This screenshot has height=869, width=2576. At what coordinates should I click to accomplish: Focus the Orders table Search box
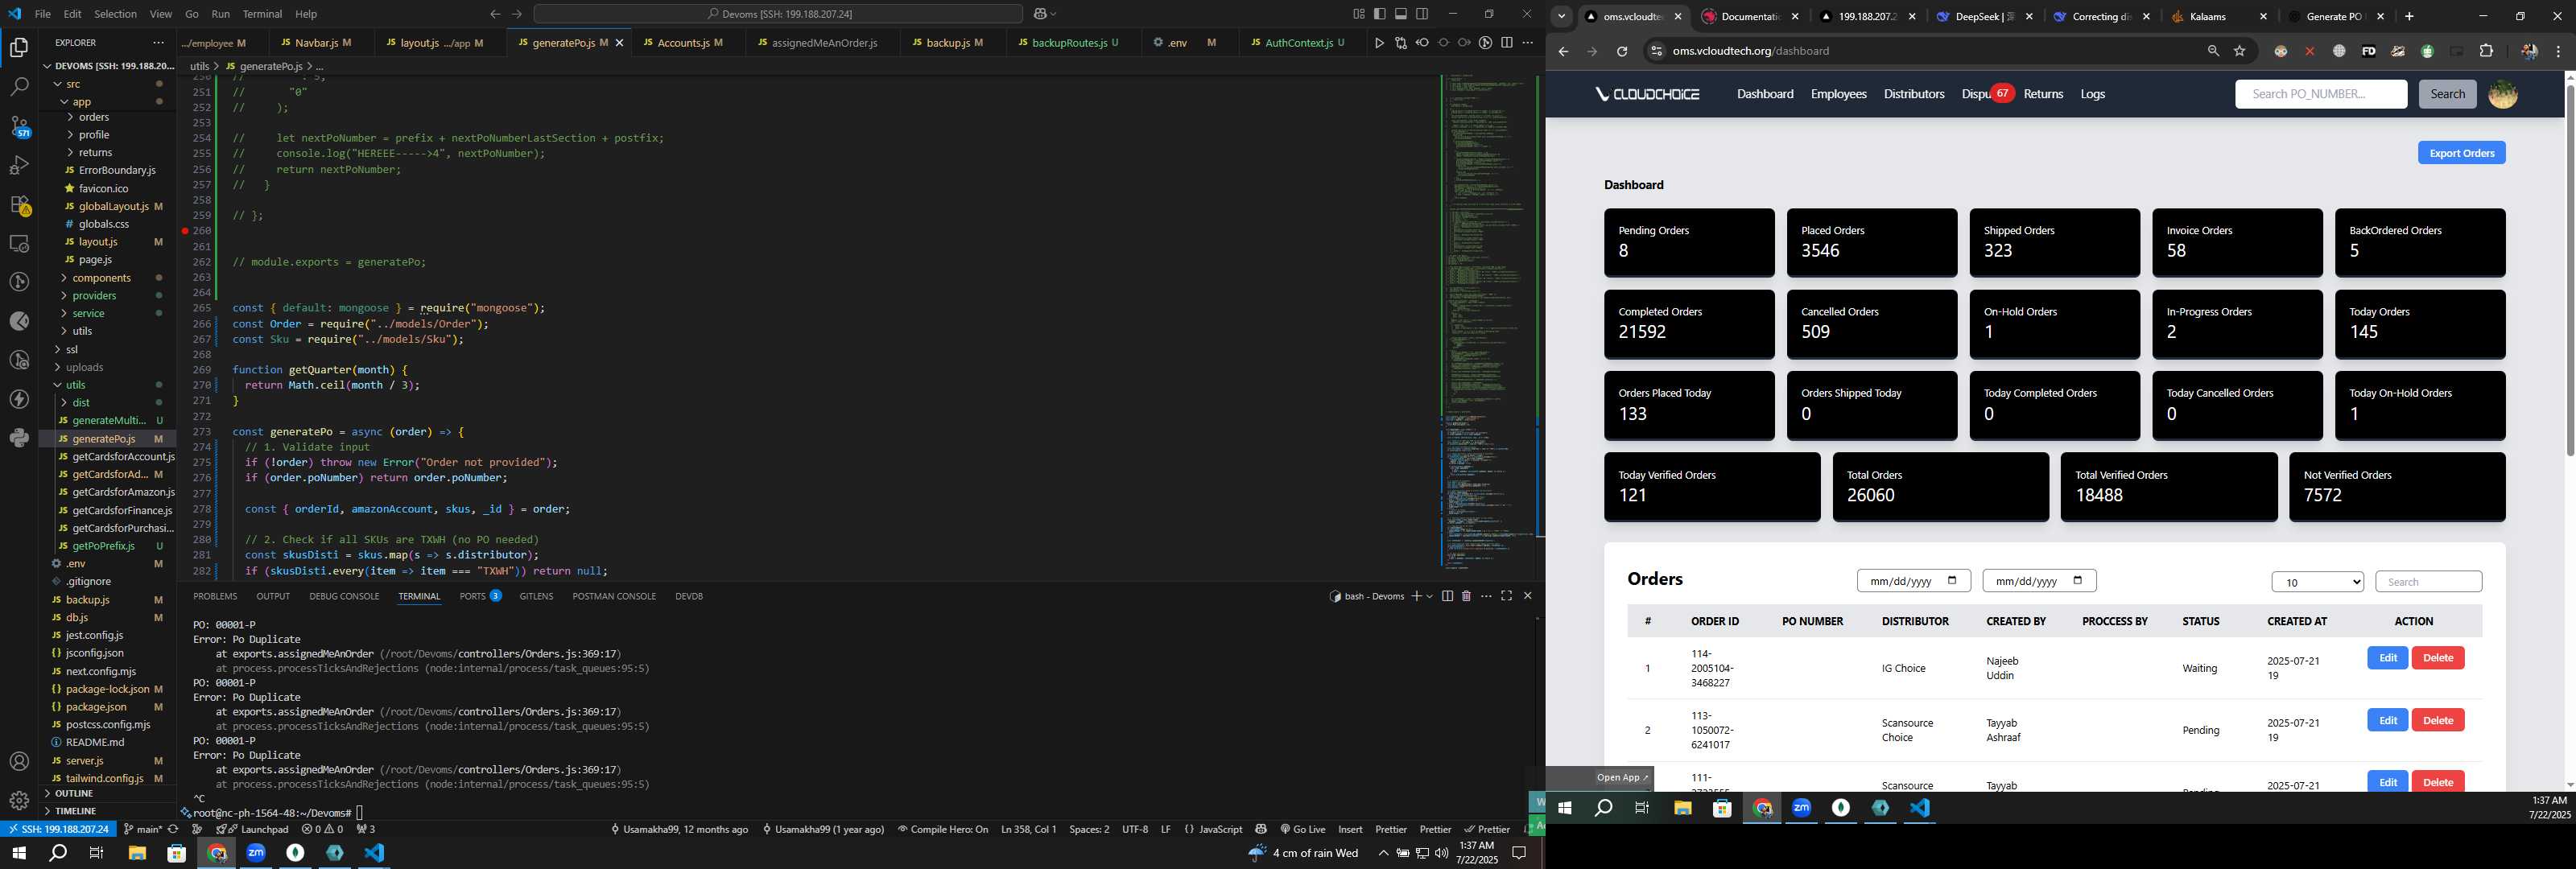2428,582
